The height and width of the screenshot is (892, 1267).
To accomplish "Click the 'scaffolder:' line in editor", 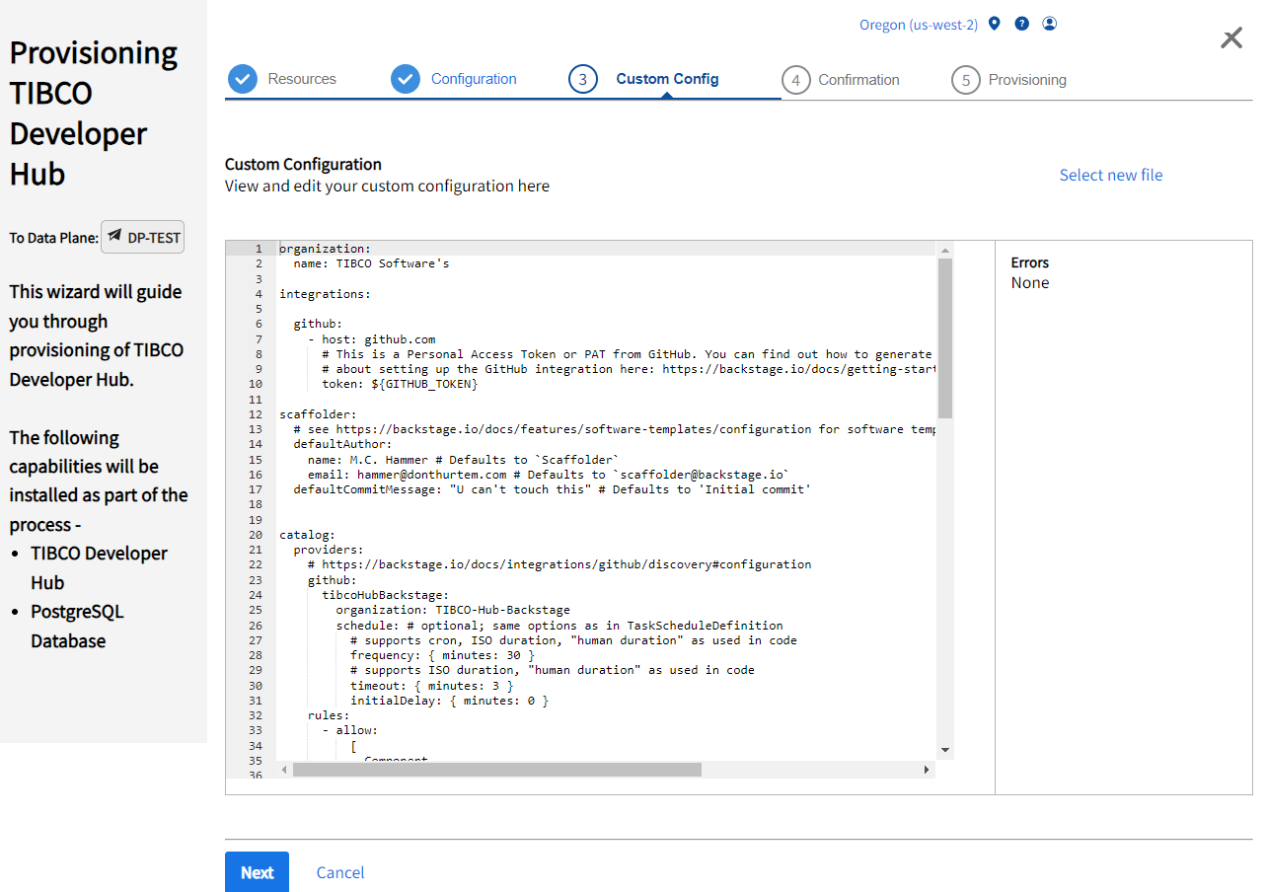I will (x=318, y=414).
